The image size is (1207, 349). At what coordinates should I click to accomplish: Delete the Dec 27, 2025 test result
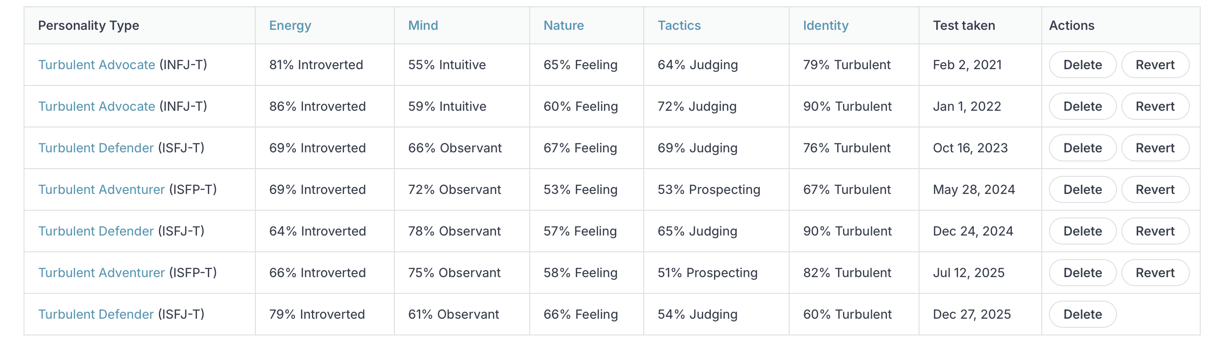pyautogui.click(x=1082, y=314)
